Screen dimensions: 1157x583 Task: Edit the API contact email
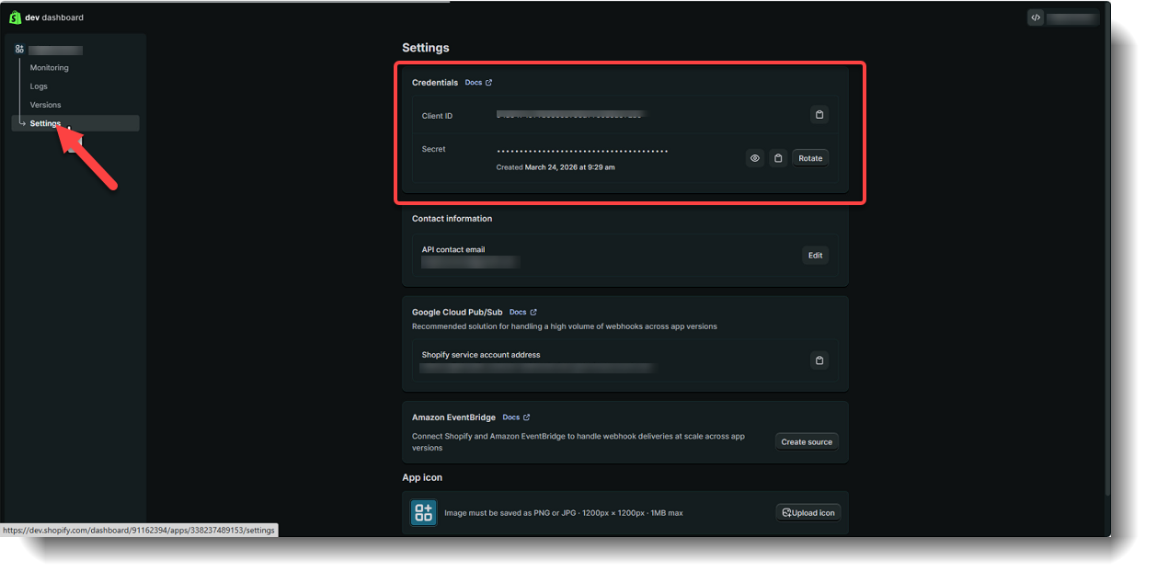[815, 255]
